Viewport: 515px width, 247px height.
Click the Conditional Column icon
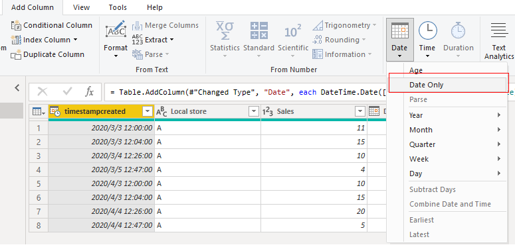click(x=16, y=25)
